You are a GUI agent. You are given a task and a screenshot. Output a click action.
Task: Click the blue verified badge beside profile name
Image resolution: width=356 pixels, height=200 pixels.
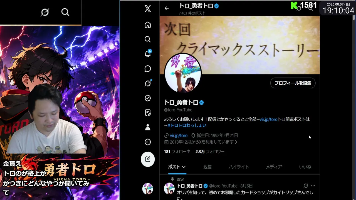click(202, 102)
